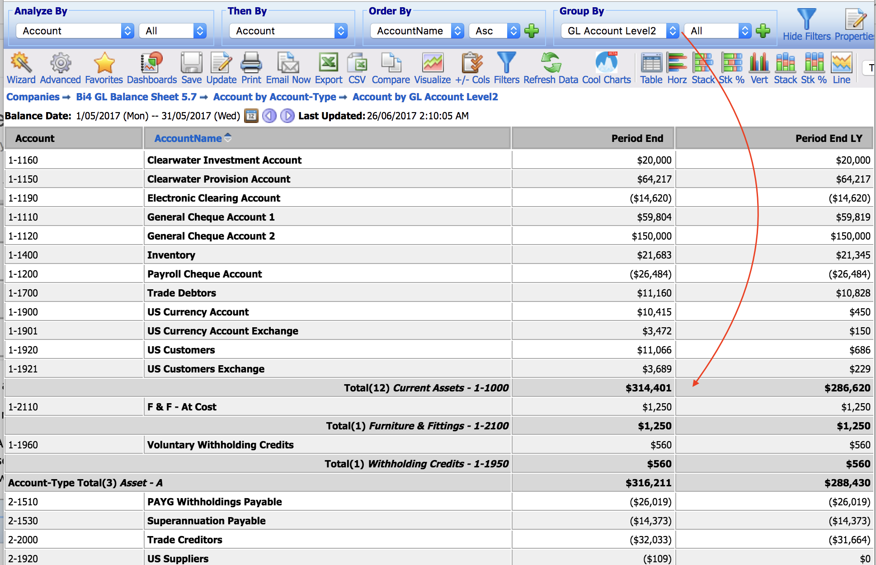Click Payroll Cheque Account ($26,484) Period End
Screen dimensions: 876x565
pyautogui.click(x=650, y=274)
